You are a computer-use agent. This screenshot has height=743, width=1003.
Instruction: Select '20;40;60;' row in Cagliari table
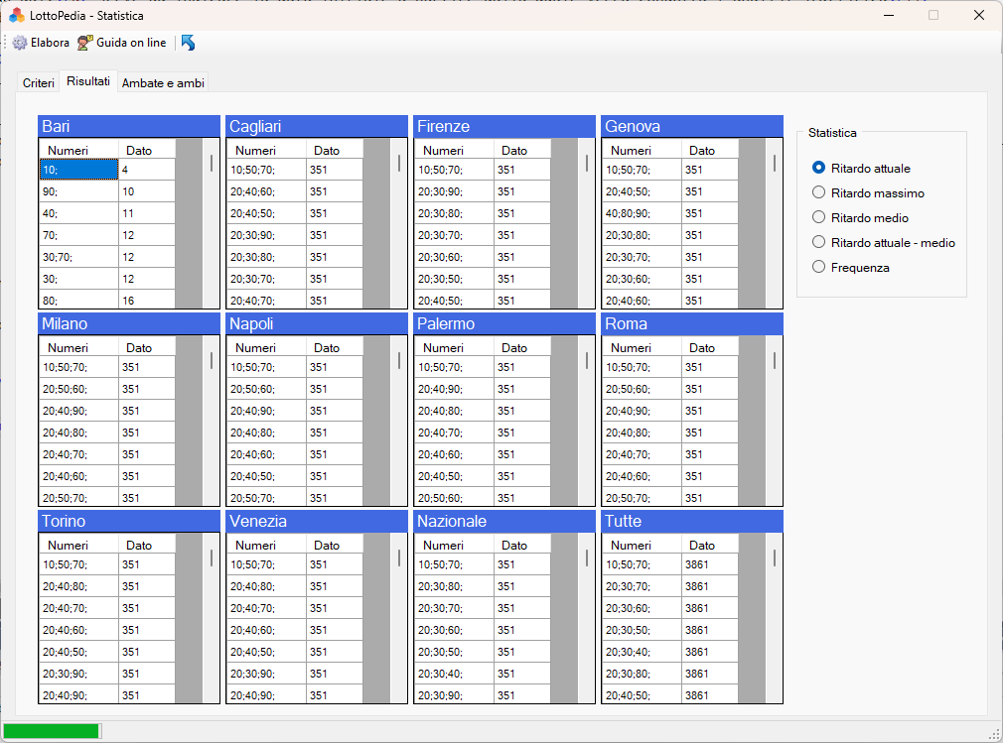295,191
